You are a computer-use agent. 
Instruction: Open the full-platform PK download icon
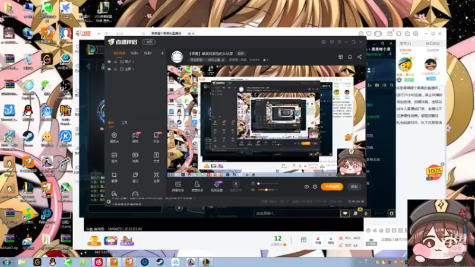(x=236, y=186)
